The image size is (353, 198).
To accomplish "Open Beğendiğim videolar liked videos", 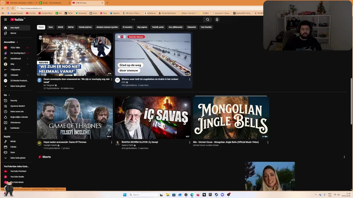I will [16, 117].
